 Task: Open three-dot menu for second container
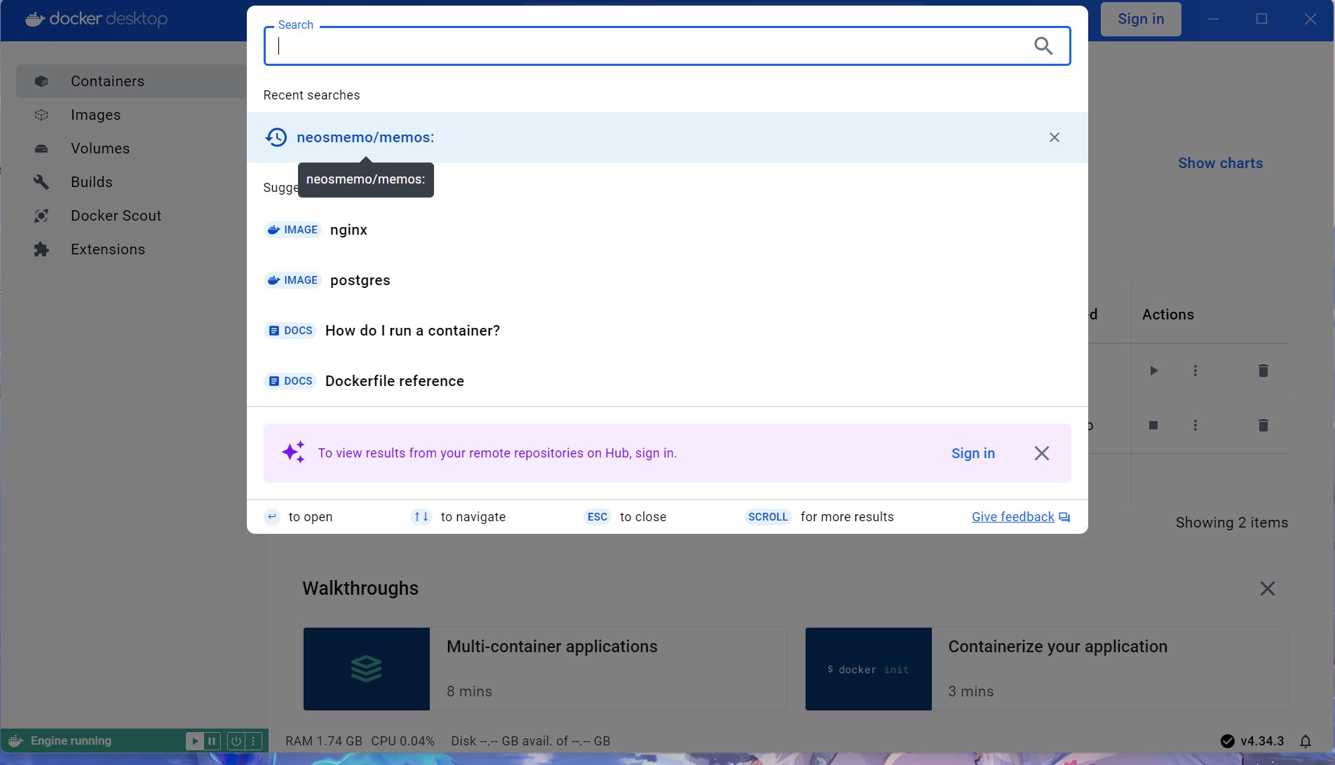coord(1195,425)
